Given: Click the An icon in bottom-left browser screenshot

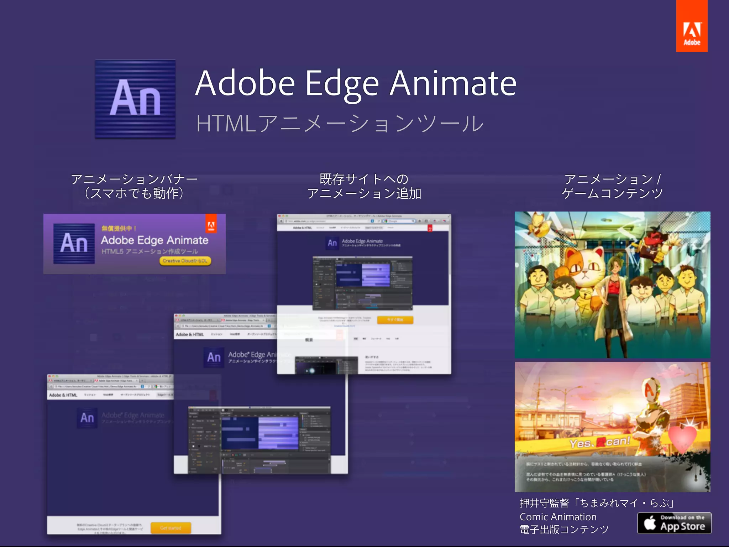Looking at the screenshot, I should [x=87, y=418].
